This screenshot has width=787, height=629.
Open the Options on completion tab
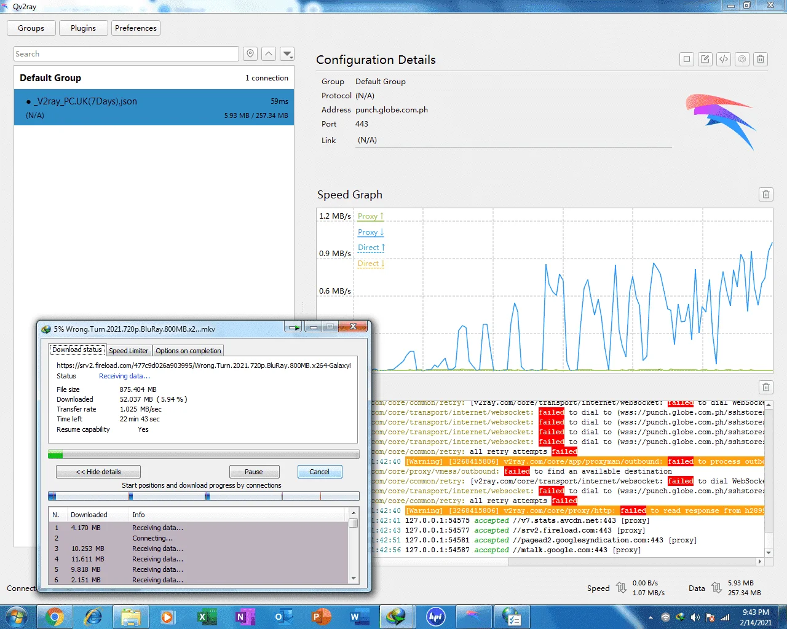(188, 351)
